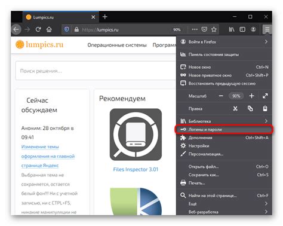283x226 pixels.
Task: Click the Files Inspector app thumbnail
Action: (136, 135)
